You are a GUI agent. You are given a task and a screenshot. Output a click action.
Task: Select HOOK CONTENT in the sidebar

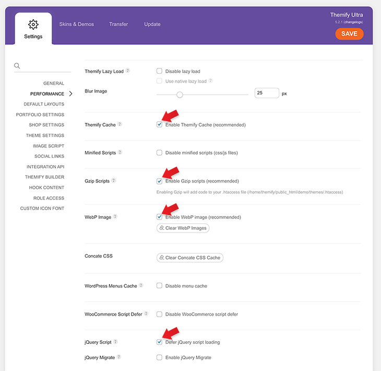point(46,188)
